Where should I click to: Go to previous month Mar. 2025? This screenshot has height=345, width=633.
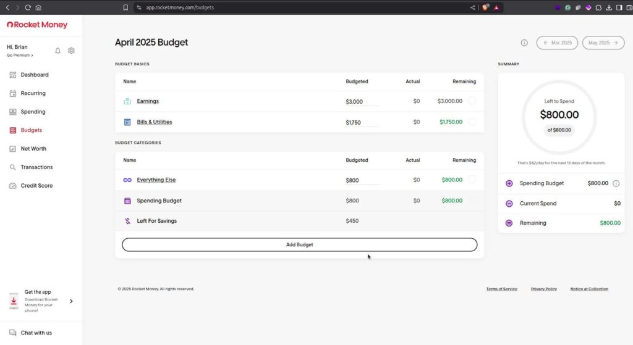coord(558,43)
